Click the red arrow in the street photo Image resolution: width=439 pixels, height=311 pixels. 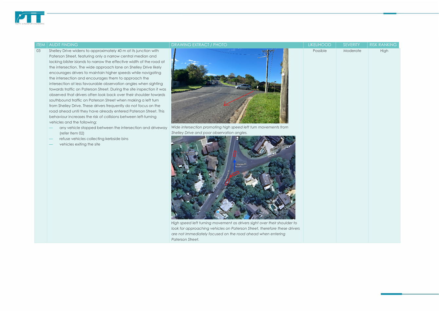pos(238,98)
